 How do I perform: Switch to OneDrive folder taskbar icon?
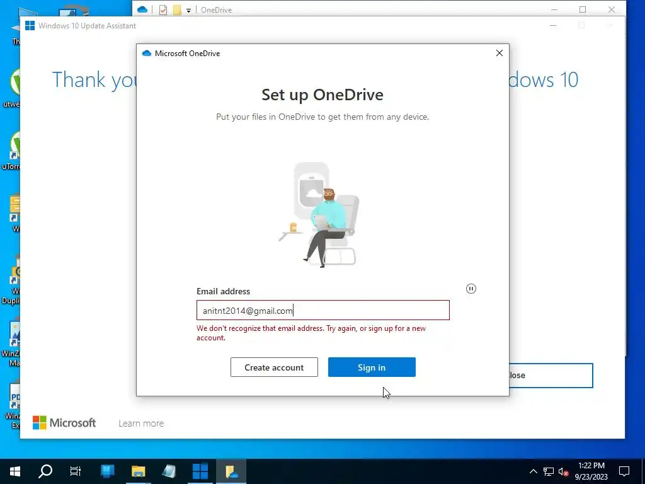[x=231, y=471]
